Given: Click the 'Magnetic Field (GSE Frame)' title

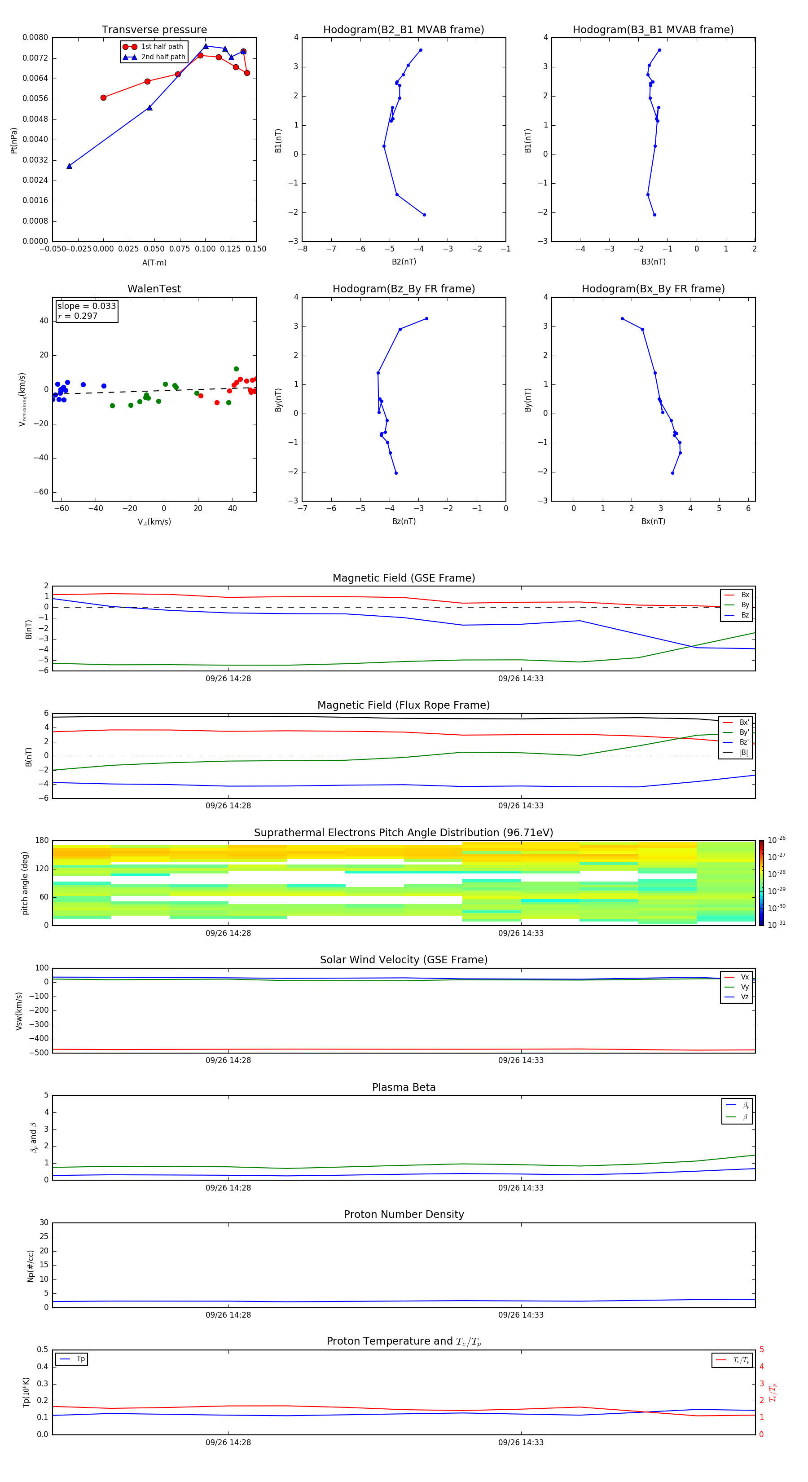Looking at the screenshot, I should [404, 578].
